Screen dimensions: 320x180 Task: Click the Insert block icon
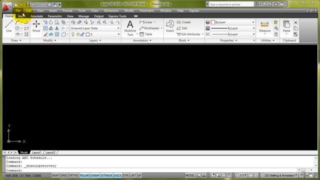[x=170, y=26]
